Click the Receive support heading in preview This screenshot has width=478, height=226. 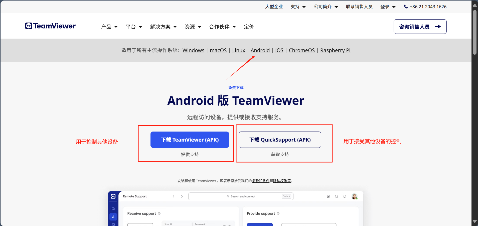click(x=142, y=213)
